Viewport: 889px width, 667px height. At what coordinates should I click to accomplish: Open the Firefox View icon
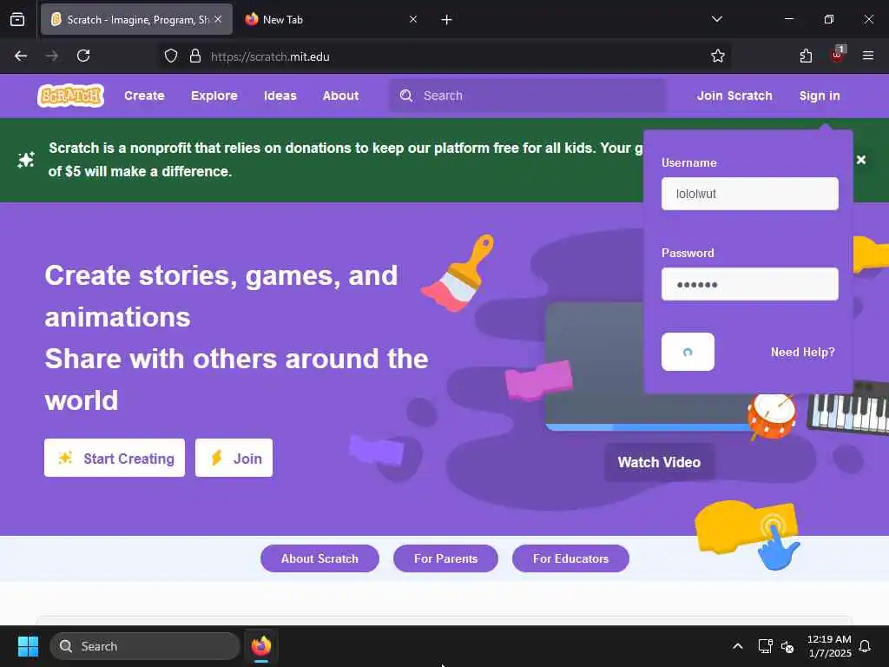17,20
